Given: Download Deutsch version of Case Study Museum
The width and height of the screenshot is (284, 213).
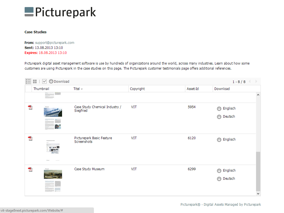Looking at the screenshot, I should coord(226,179).
